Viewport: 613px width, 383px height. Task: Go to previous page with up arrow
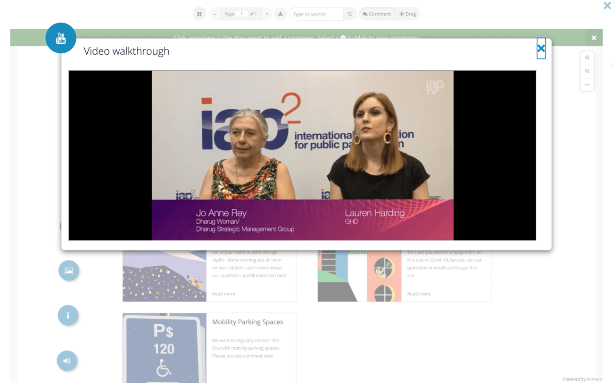pos(215,14)
